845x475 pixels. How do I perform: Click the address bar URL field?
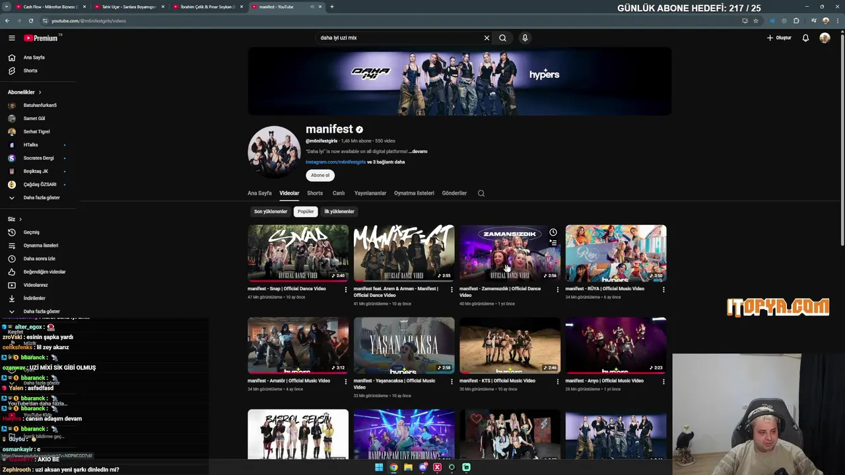click(x=389, y=20)
